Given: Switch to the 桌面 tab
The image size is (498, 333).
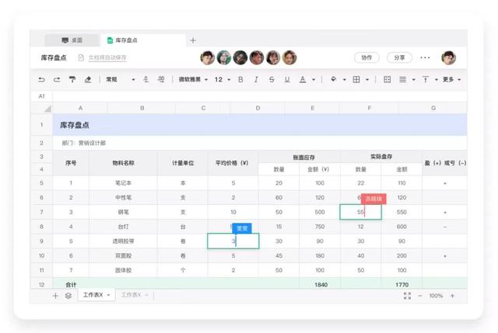Looking at the screenshot, I should (x=72, y=40).
